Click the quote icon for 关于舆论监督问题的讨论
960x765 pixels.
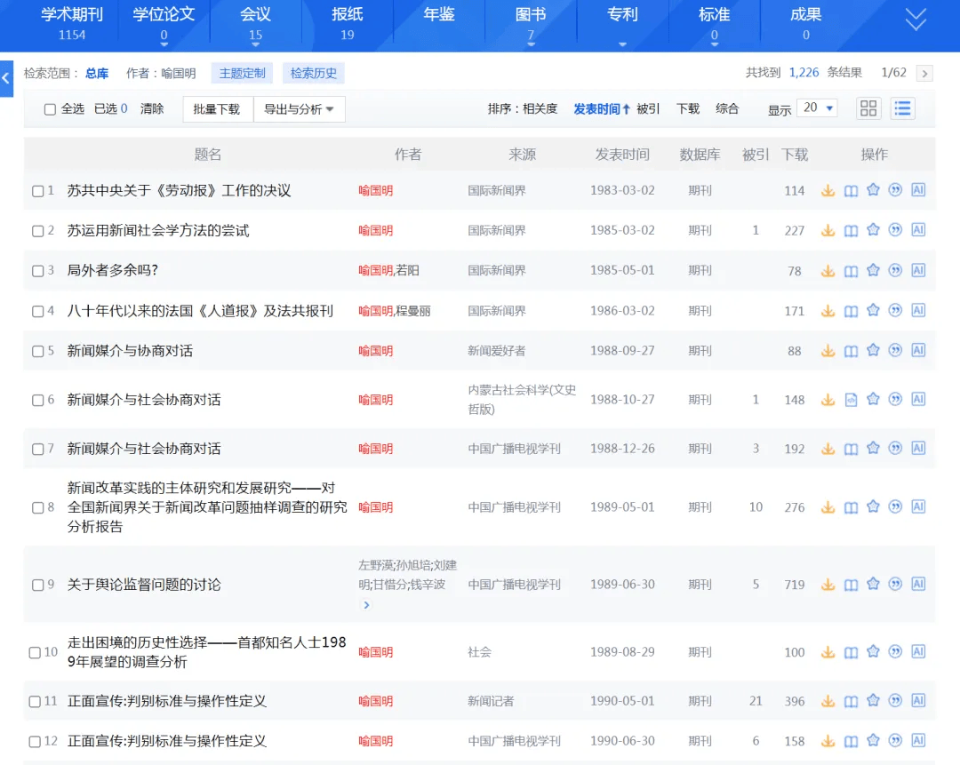(x=895, y=585)
